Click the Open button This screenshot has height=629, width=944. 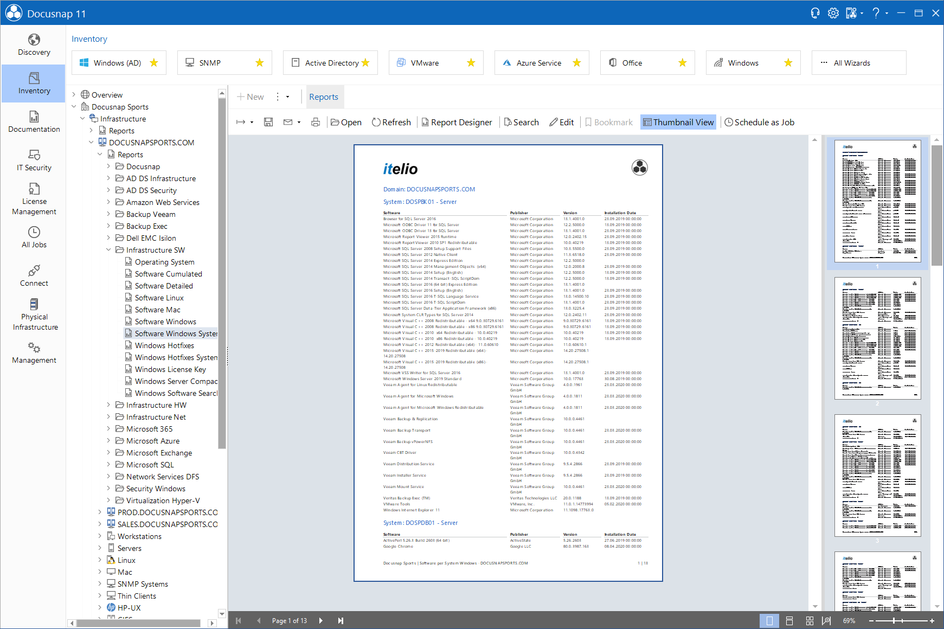point(346,122)
